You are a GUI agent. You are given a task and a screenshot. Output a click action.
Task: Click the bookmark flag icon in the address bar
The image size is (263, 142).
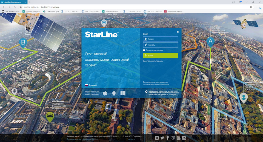(251, 7)
